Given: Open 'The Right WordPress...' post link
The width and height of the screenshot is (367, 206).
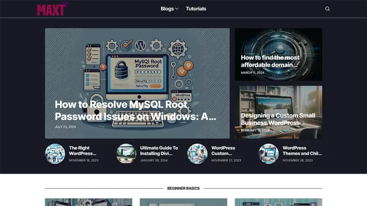Looking at the screenshot, I should click(x=82, y=151).
